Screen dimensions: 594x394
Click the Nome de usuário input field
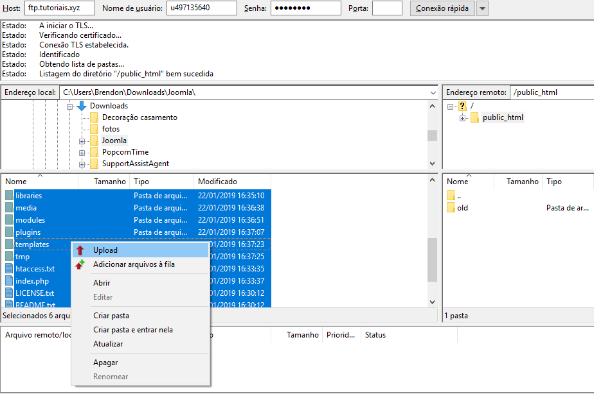(202, 8)
